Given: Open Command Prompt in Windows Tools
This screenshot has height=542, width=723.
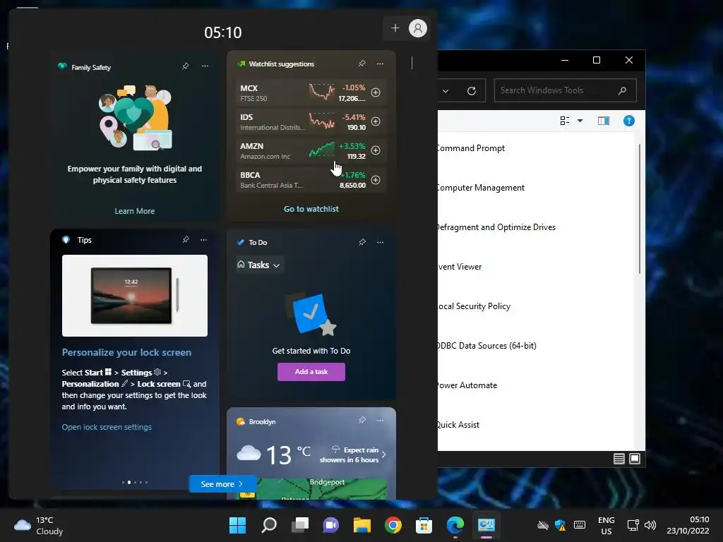Looking at the screenshot, I should tap(471, 148).
